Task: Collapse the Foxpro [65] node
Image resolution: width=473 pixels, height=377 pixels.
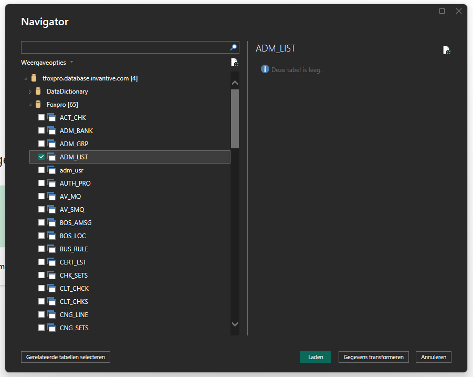Action: (x=30, y=105)
